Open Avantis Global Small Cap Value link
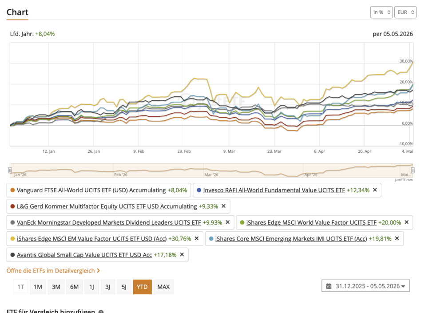 84,255
